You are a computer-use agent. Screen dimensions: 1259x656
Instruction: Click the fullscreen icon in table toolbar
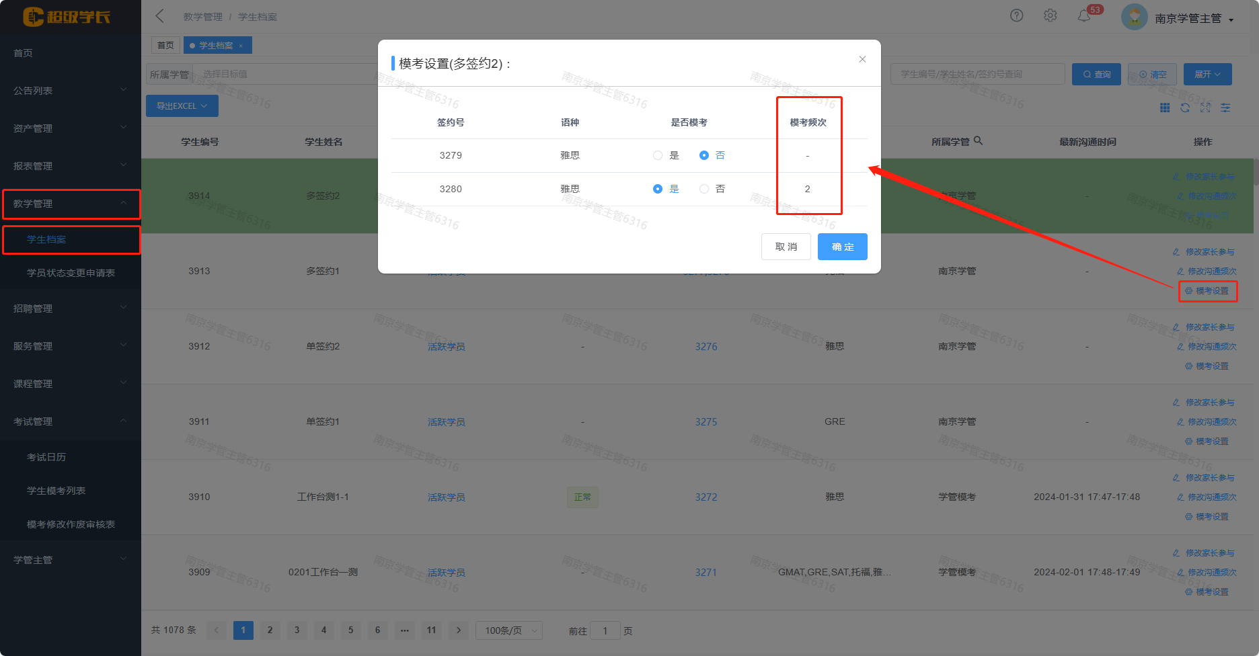pos(1205,108)
